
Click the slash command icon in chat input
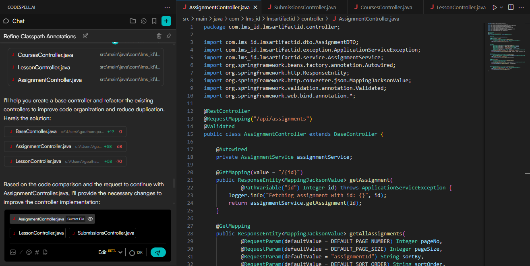click(21, 252)
